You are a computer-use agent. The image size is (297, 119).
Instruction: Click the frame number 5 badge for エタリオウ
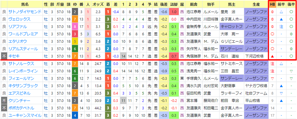click(75, 41)
